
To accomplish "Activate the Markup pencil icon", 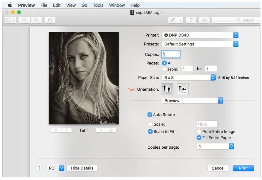I will coord(173,20).
